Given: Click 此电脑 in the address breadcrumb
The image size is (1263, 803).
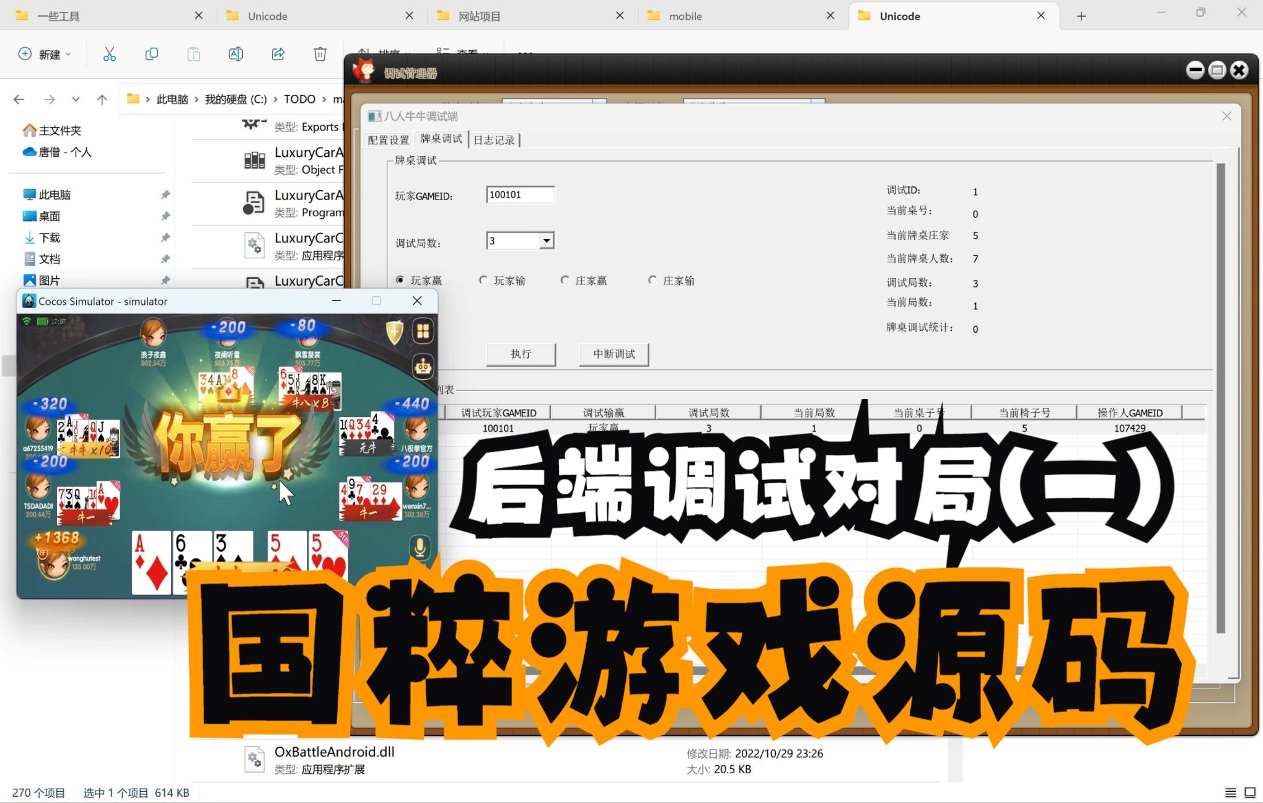Looking at the screenshot, I should (x=172, y=99).
